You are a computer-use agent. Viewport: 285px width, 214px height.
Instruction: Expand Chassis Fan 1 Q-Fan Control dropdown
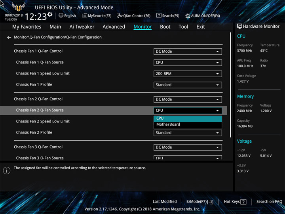tap(188, 52)
